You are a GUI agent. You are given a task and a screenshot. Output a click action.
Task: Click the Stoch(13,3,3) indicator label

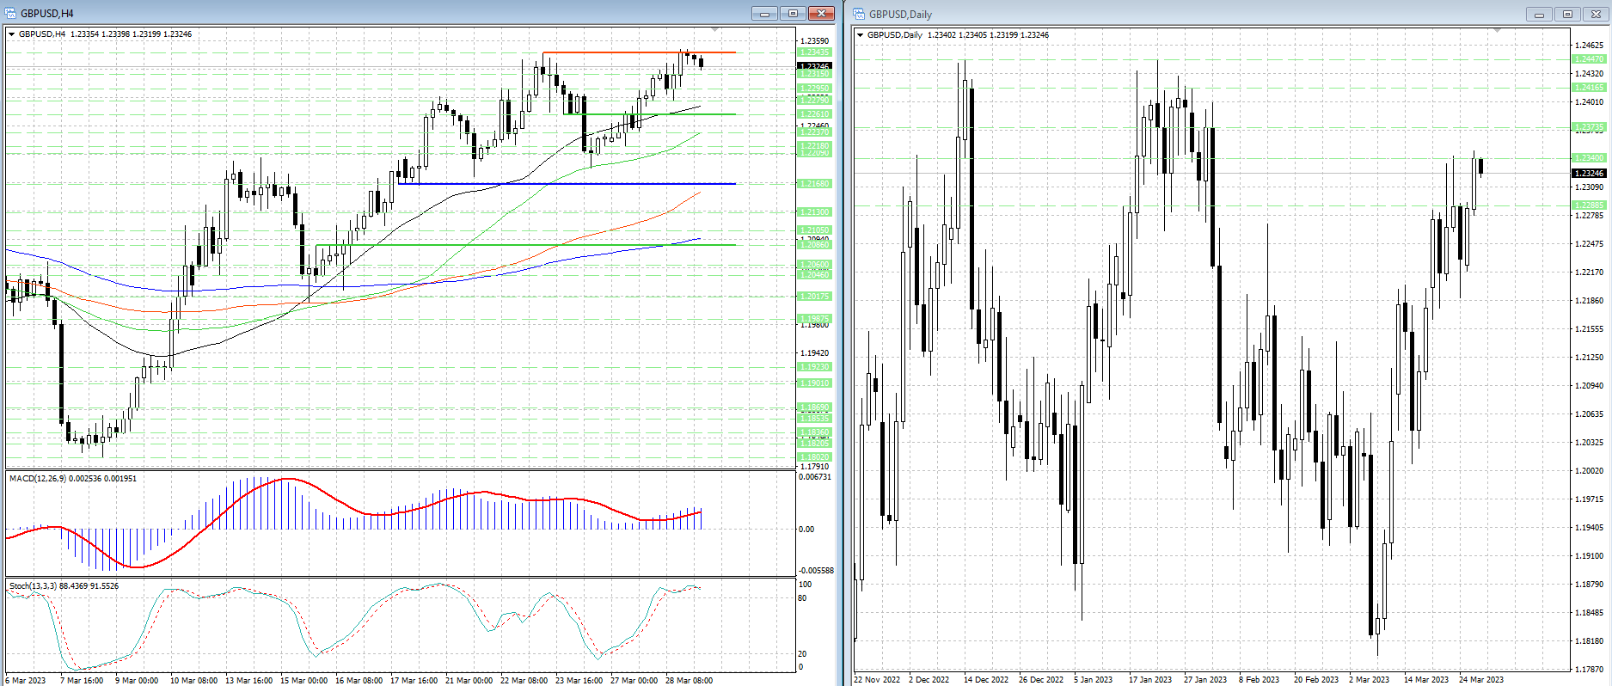pyautogui.click(x=64, y=585)
